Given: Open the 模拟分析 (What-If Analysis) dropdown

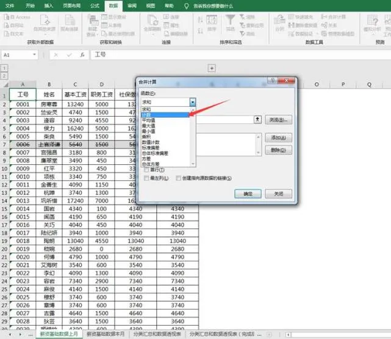Looking at the screenshot, I should point(373,24).
